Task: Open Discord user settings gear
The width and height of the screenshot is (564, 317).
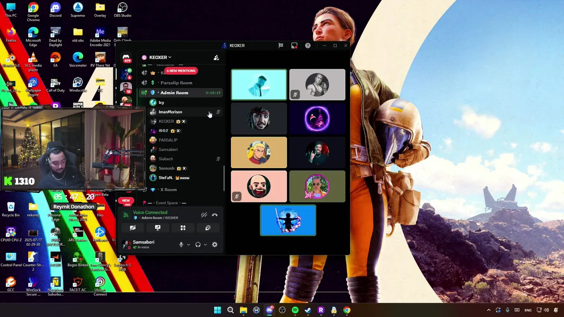Action: (215, 244)
